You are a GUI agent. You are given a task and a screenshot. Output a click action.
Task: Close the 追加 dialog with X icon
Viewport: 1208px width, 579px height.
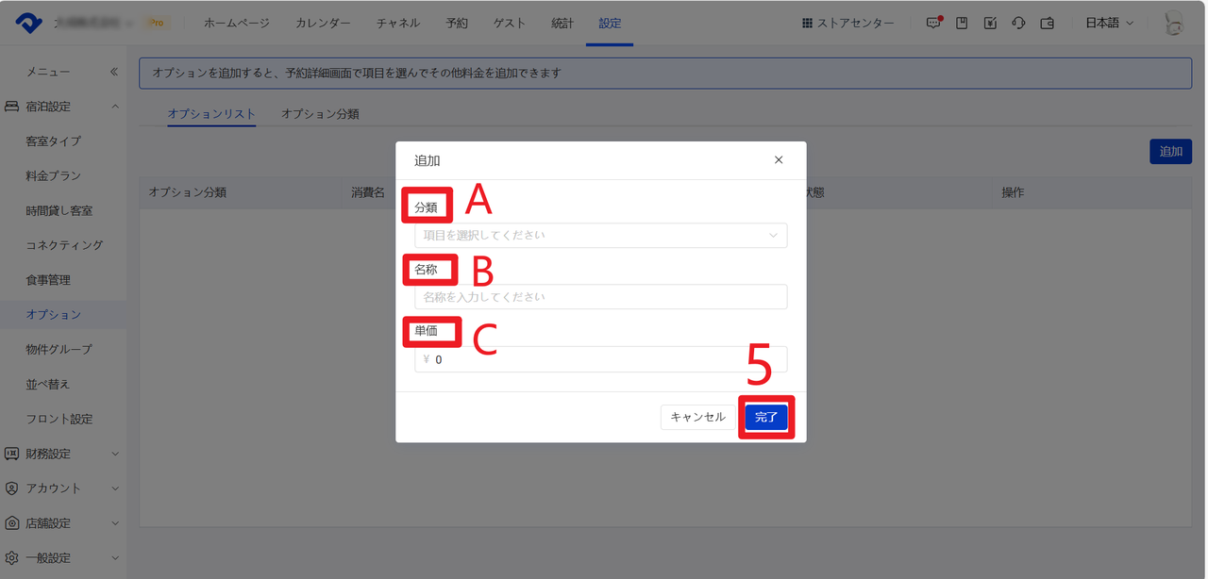point(779,160)
